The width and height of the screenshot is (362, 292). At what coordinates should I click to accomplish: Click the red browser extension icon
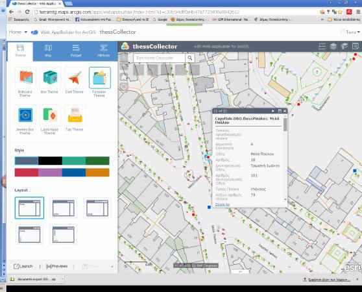coord(349,12)
